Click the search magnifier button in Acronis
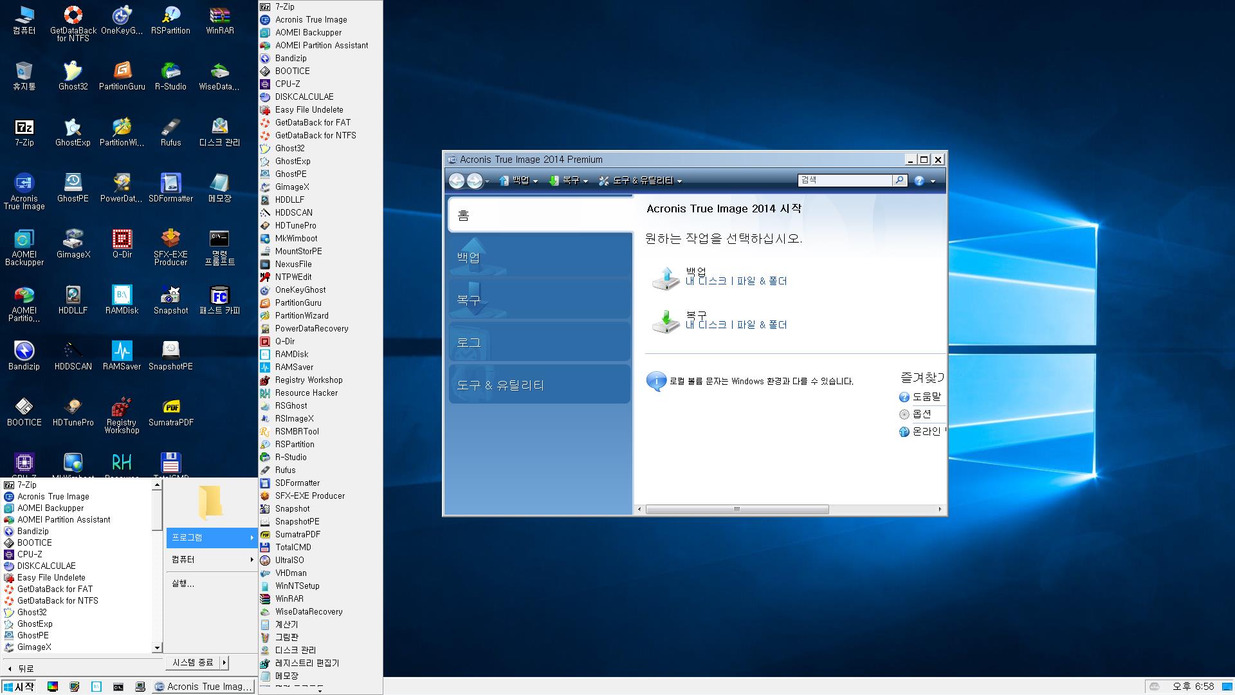The image size is (1235, 695). coord(900,180)
